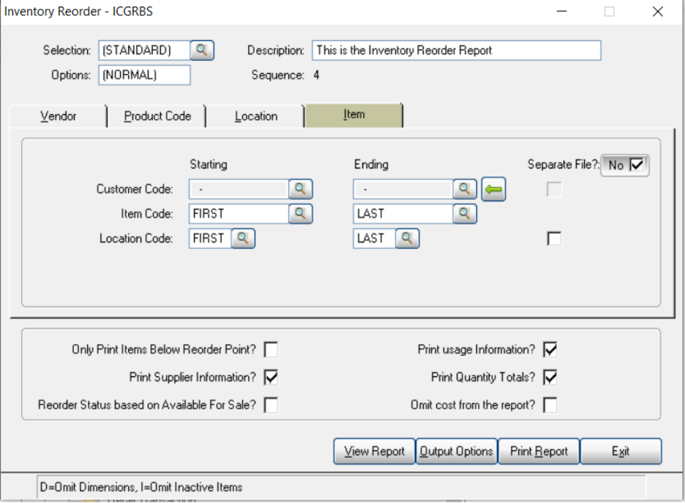Screen dimensions: 685x503
Task: Click the Selection field showing (STANDARD)
Action: [x=145, y=51]
